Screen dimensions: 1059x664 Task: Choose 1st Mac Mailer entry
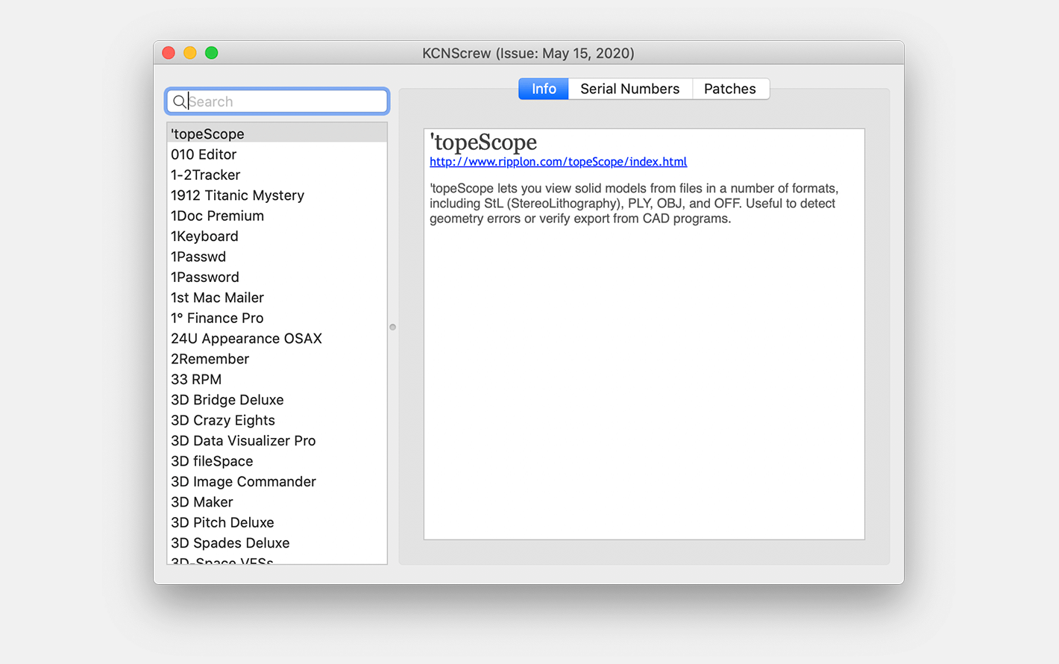277,298
